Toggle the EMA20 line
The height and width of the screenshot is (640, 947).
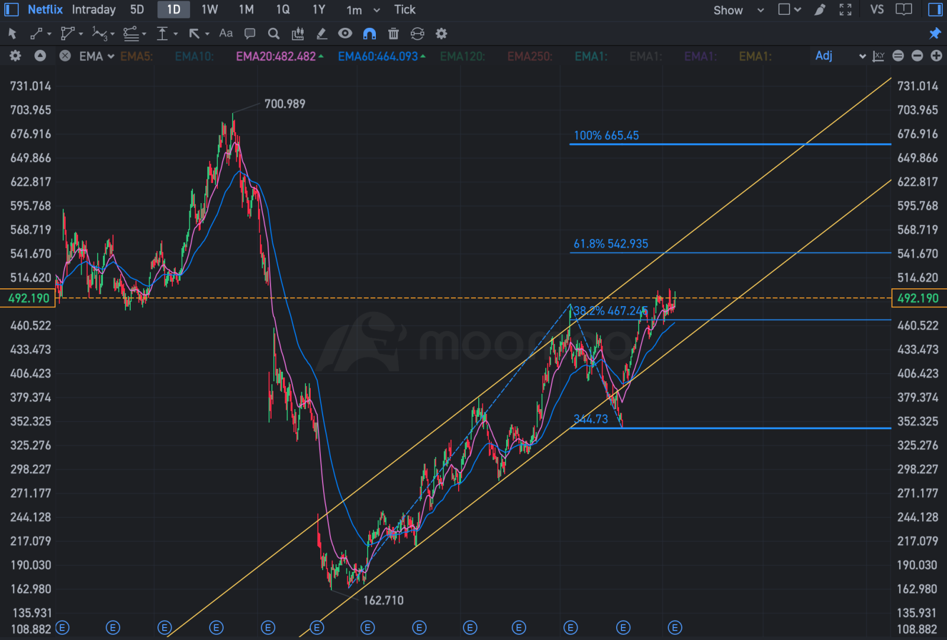click(x=279, y=56)
